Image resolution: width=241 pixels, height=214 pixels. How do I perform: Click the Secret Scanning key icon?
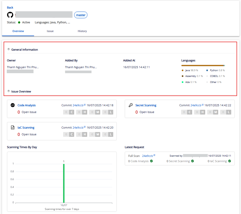point(131,105)
